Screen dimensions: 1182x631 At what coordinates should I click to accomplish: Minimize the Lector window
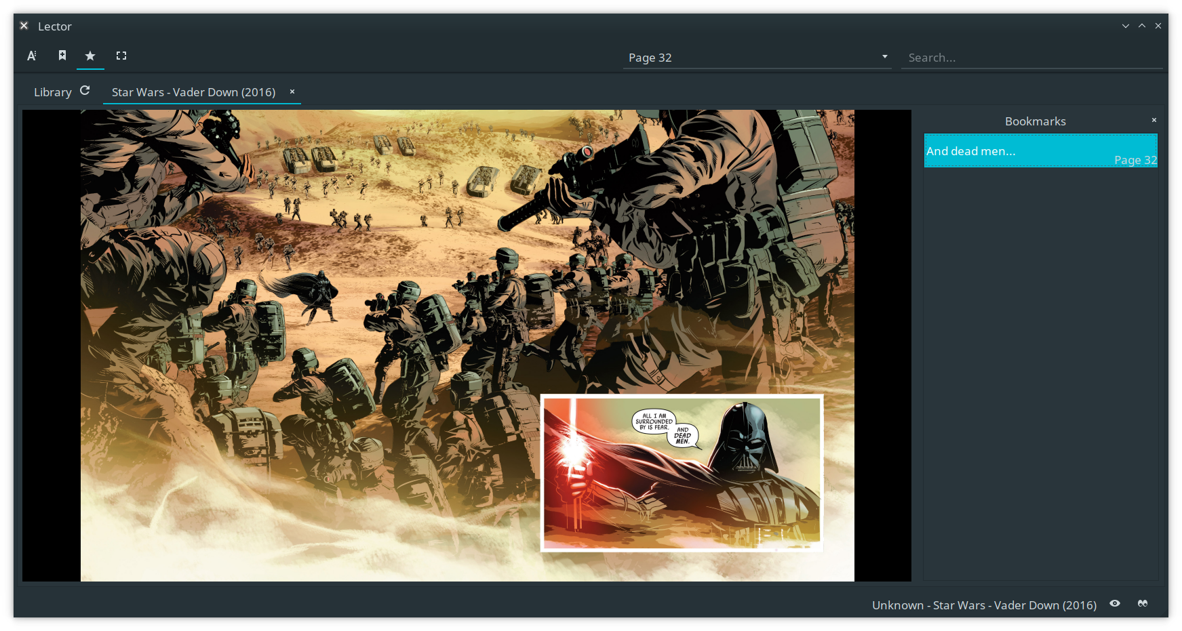click(x=1126, y=26)
